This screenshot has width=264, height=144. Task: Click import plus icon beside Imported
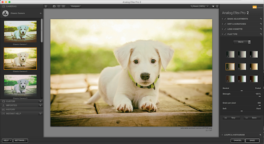pyautogui.click(x=41, y=106)
